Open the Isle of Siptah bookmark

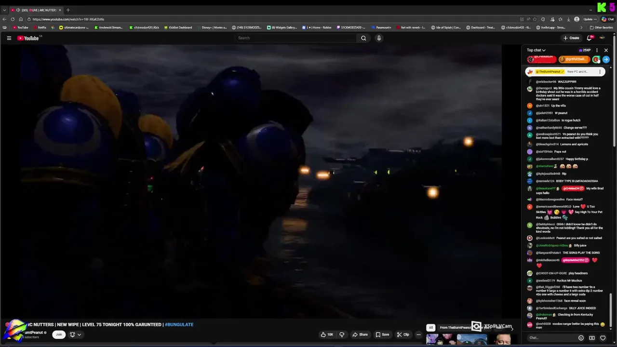click(446, 27)
